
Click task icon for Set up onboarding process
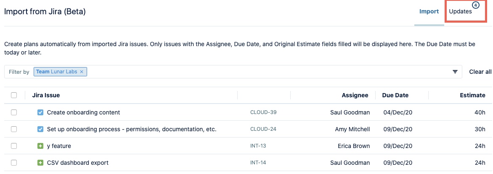(40, 129)
